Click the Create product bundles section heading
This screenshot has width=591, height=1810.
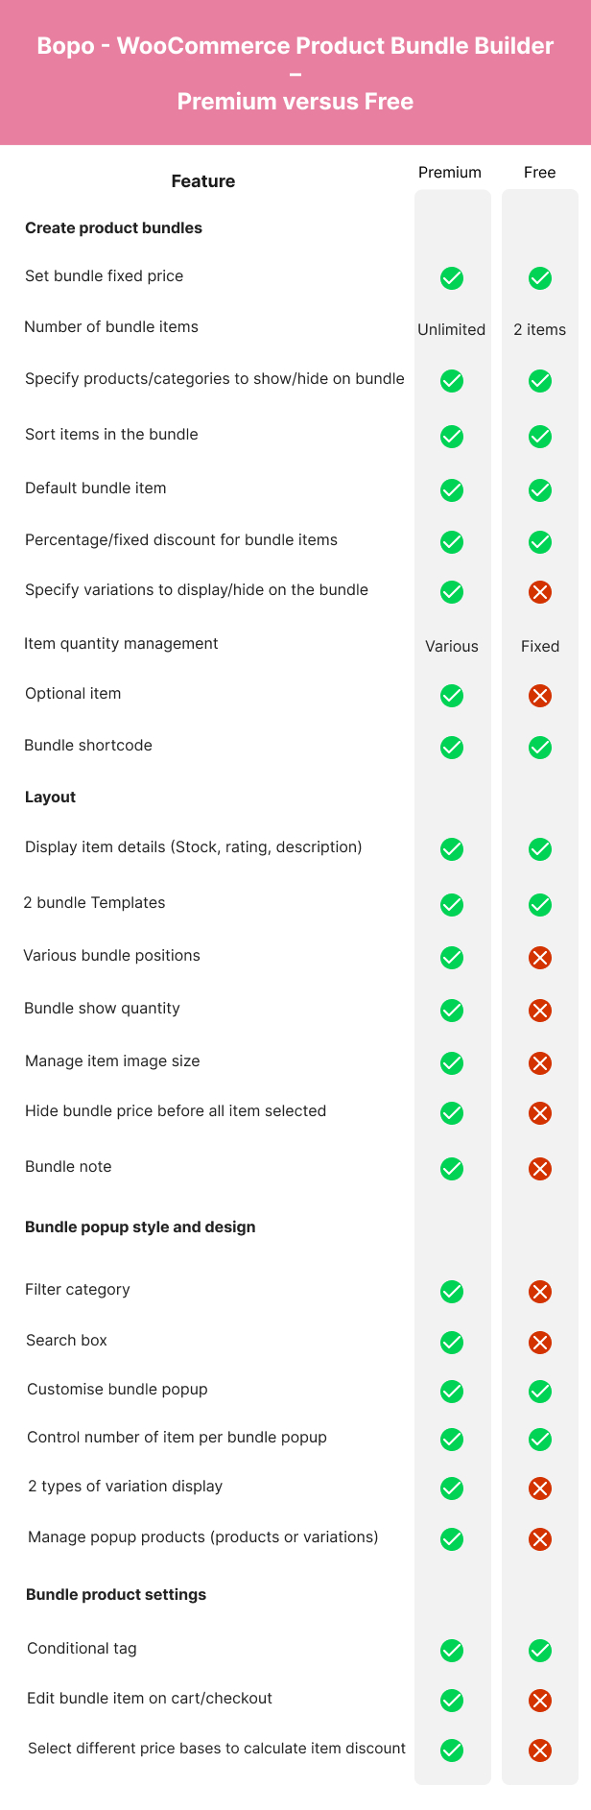(x=113, y=227)
